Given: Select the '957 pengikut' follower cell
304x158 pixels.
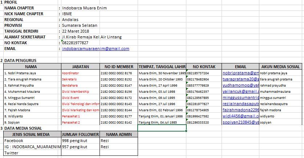Looking at the screenshot, I should 81,147.
